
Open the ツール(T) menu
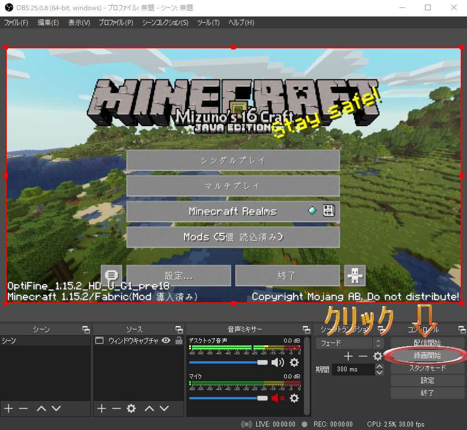208,23
